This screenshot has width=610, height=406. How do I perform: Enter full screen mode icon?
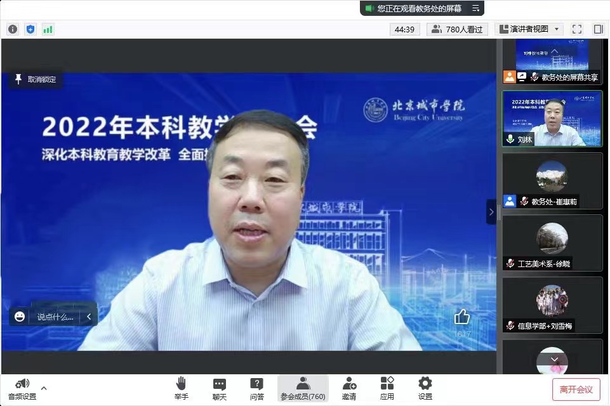tap(576, 29)
